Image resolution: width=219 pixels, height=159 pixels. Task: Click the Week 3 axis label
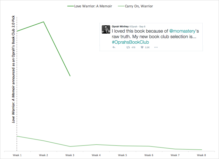point(70,155)
